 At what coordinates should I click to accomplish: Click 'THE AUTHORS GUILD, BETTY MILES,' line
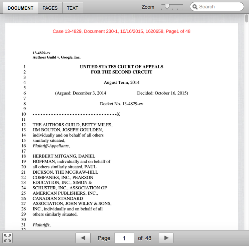pos(73,125)
